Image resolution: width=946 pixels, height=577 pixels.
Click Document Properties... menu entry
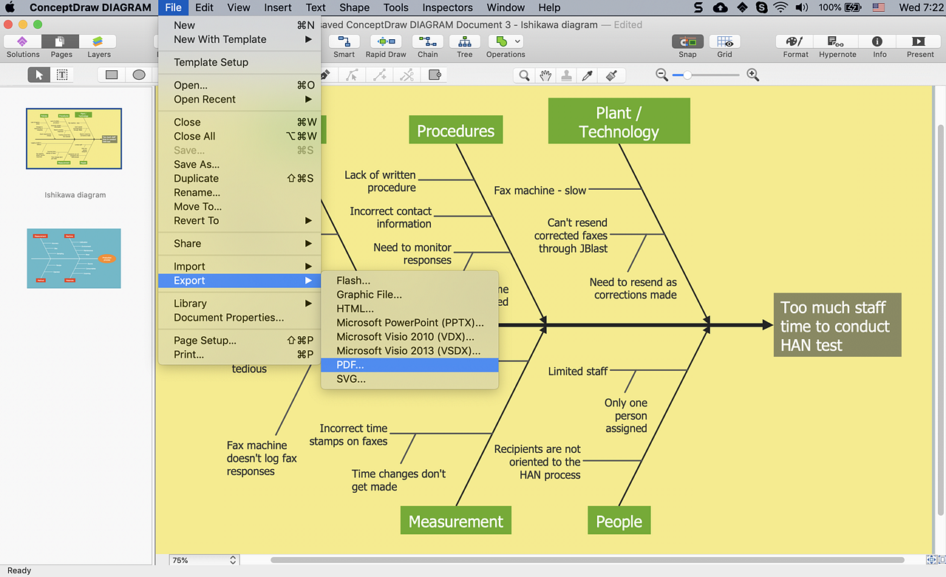point(228,318)
